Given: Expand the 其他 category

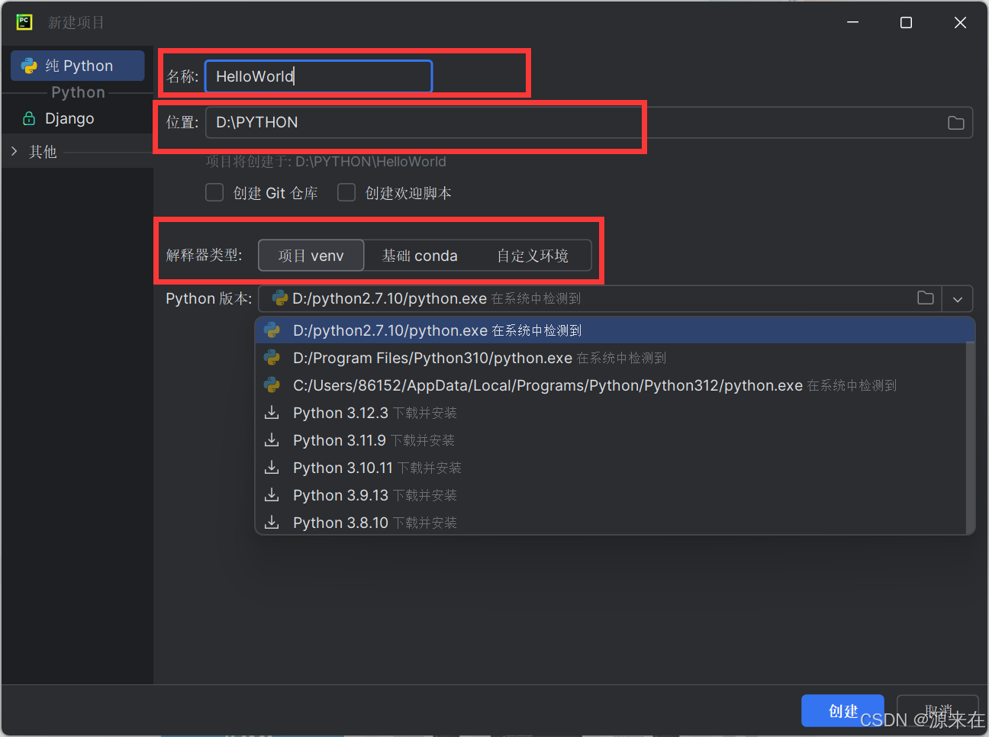Looking at the screenshot, I should [x=14, y=151].
